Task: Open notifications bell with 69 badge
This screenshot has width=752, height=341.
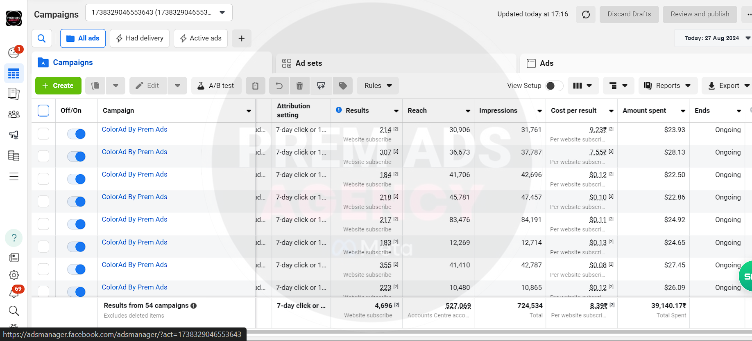Action: click(x=14, y=292)
